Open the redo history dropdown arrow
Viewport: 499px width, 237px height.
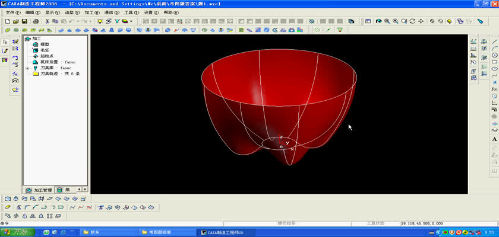pyautogui.click(x=91, y=21)
